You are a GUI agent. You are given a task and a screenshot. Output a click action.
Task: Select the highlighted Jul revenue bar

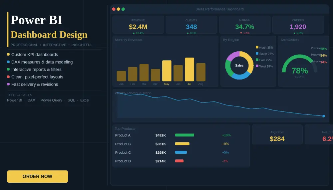click(x=189, y=70)
